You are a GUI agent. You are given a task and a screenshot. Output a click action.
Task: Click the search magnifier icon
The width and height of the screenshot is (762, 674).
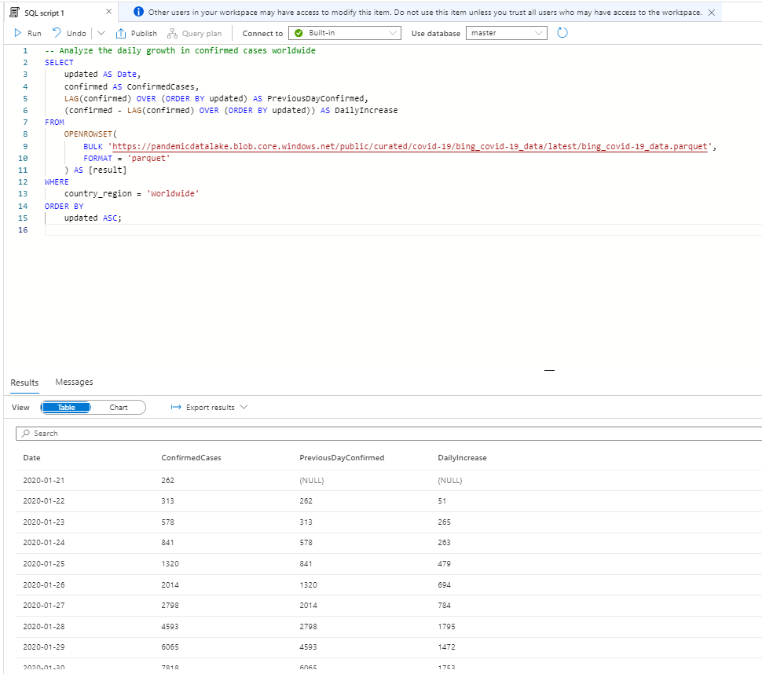25,433
